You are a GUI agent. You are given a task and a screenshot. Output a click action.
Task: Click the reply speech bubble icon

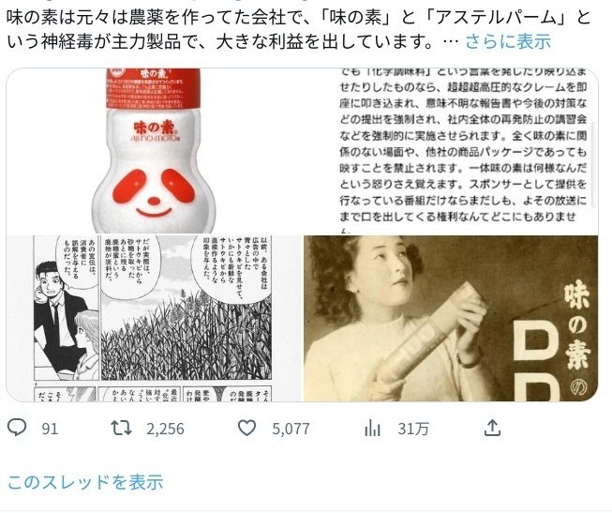(17, 428)
